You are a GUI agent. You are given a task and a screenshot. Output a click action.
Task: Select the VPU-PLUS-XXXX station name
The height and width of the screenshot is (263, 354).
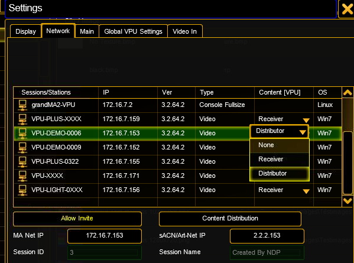pos(56,119)
